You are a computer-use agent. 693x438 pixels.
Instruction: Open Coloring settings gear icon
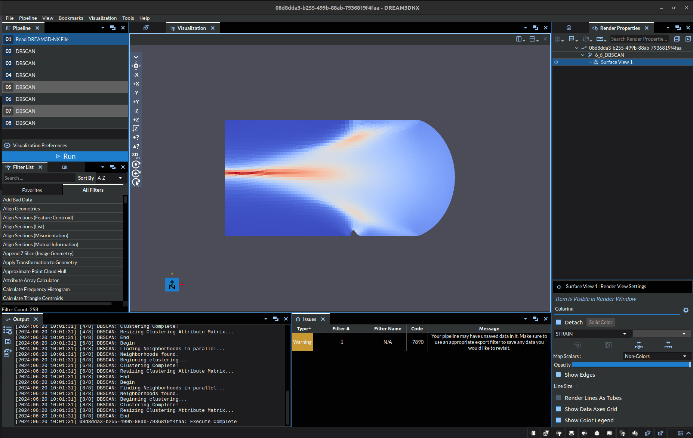686,310
